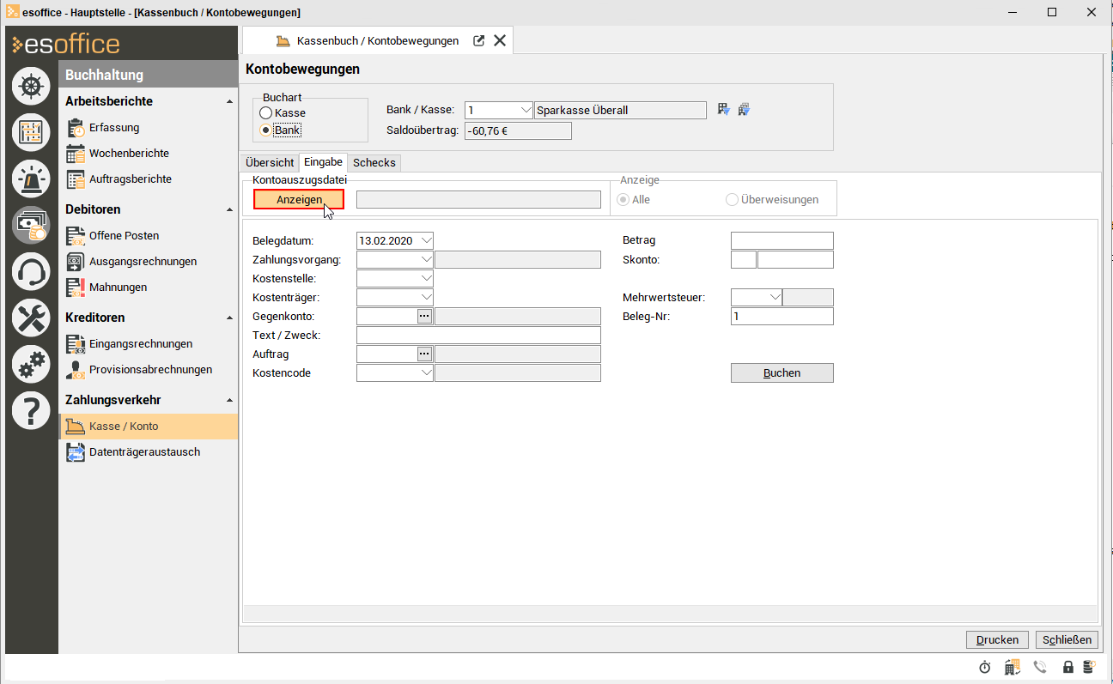Click the Buchen button
Screen dimensions: 1113x684
point(782,373)
